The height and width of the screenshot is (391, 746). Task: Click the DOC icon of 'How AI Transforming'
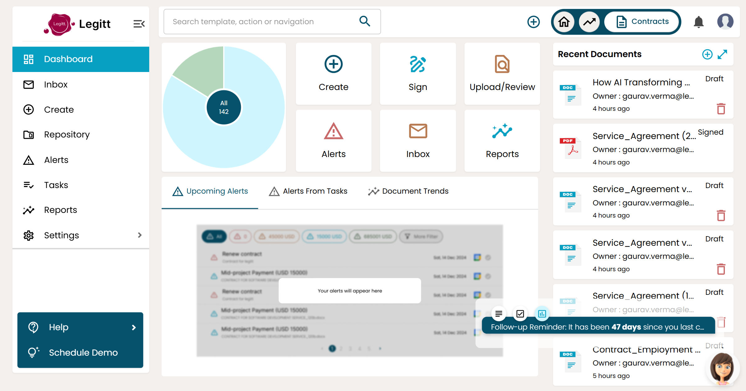click(570, 95)
